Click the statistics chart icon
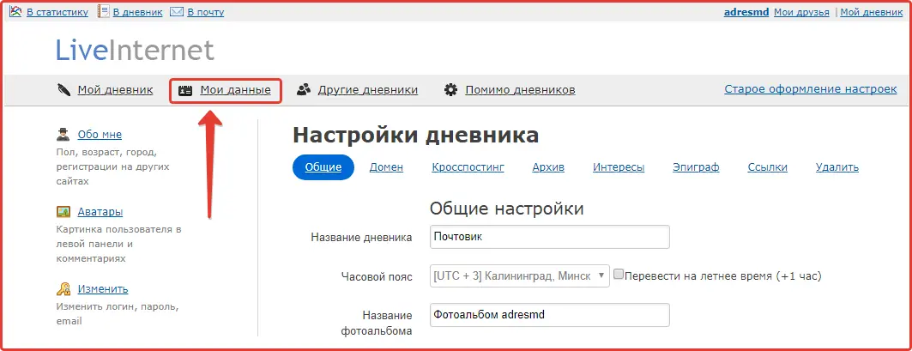The width and height of the screenshot is (912, 351). click(x=15, y=12)
